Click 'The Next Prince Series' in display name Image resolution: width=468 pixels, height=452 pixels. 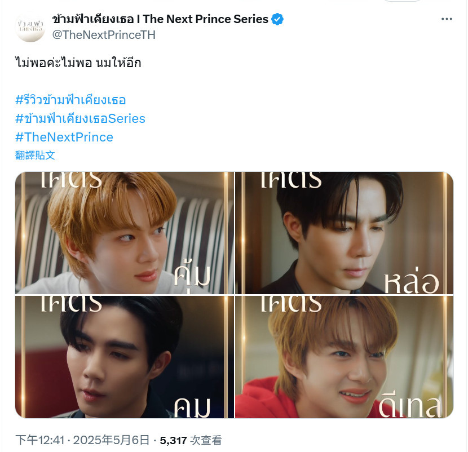[x=205, y=19]
